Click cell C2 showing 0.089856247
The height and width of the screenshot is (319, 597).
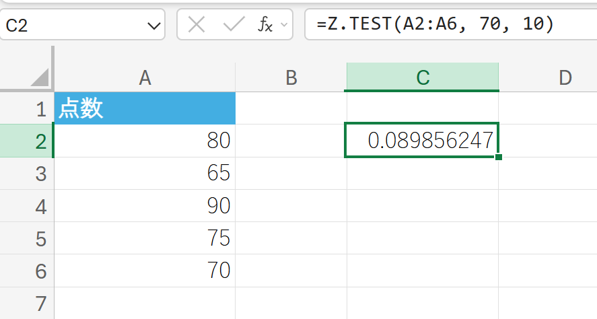tap(422, 141)
